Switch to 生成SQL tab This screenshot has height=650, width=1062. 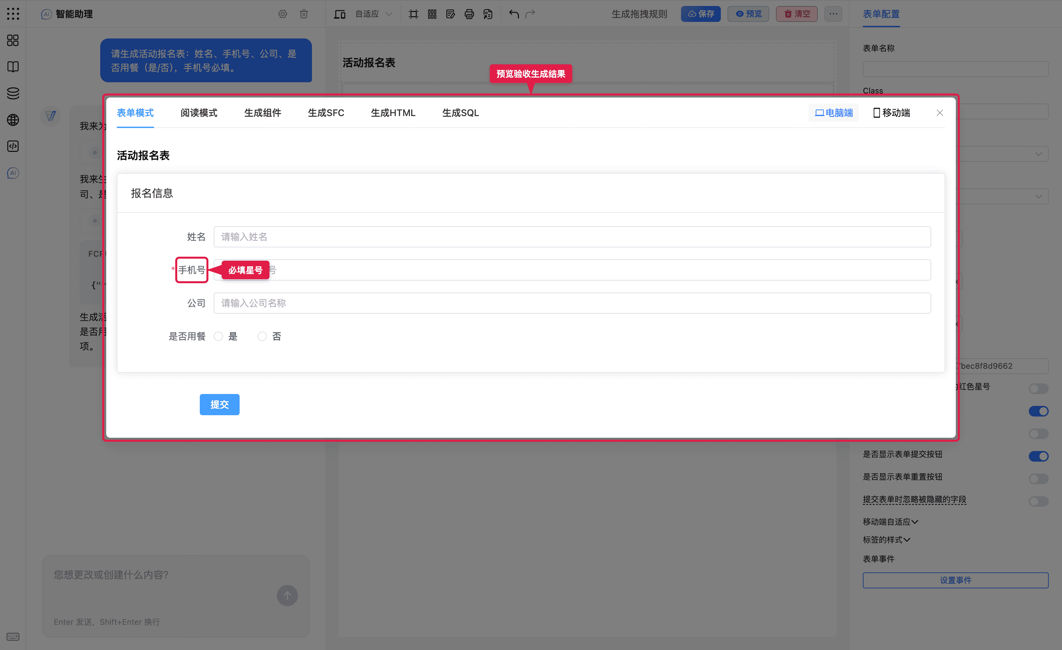460,113
